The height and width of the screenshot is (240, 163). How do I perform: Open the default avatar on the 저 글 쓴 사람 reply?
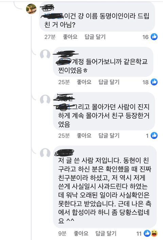(45, 153)
